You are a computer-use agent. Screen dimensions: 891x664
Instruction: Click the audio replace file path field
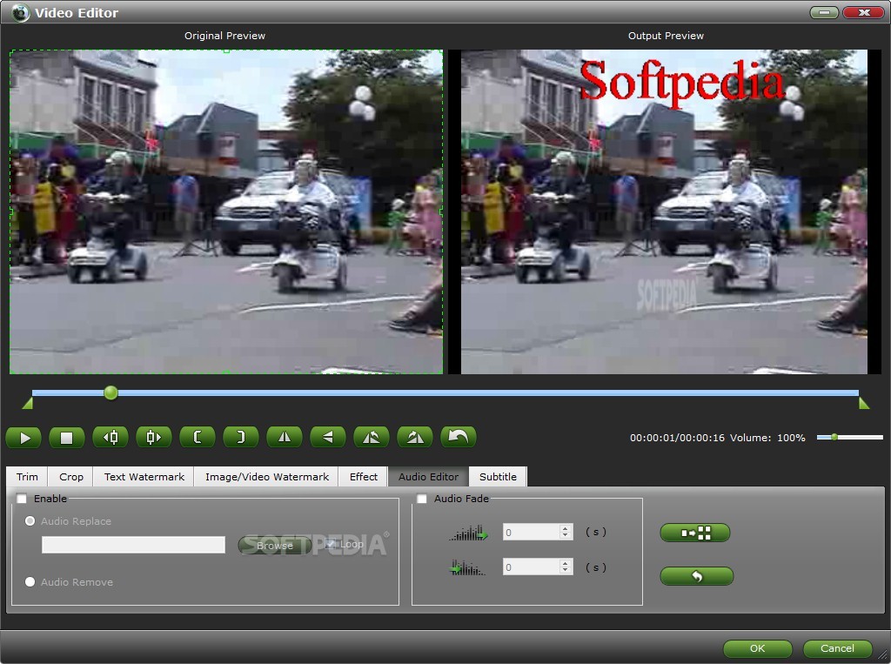point(133,545)
